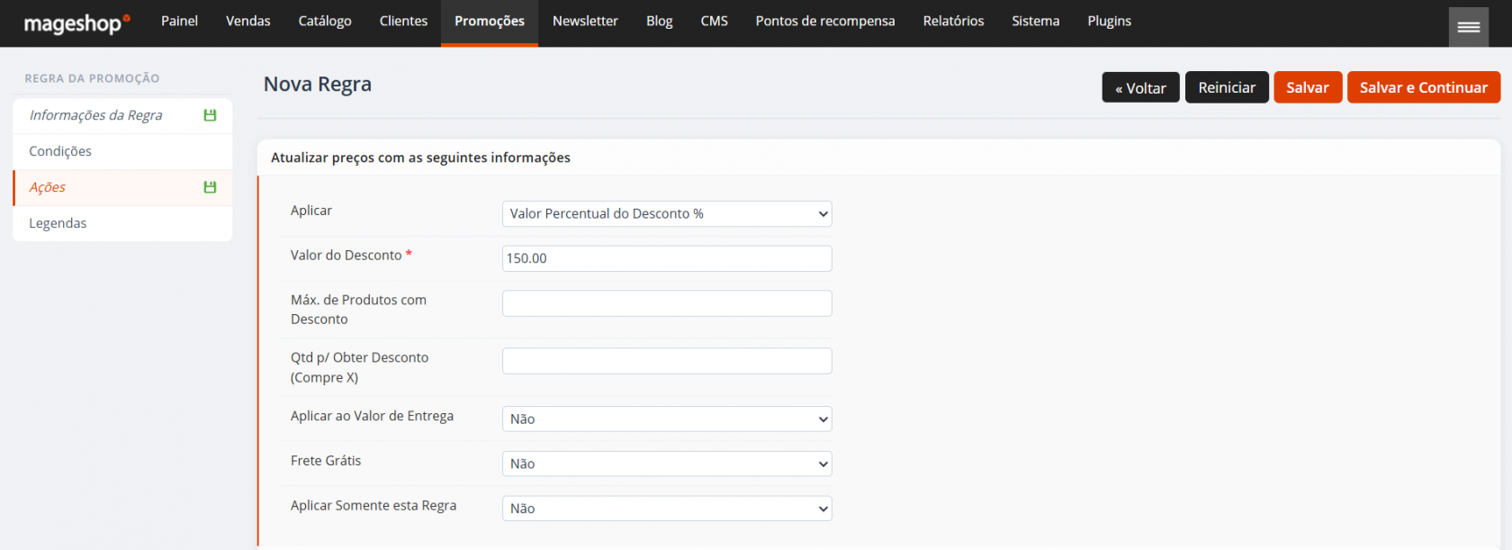Click save icon beside Ações tab
The height and width of the screenshot is (550, 1512).
point(210,187)
